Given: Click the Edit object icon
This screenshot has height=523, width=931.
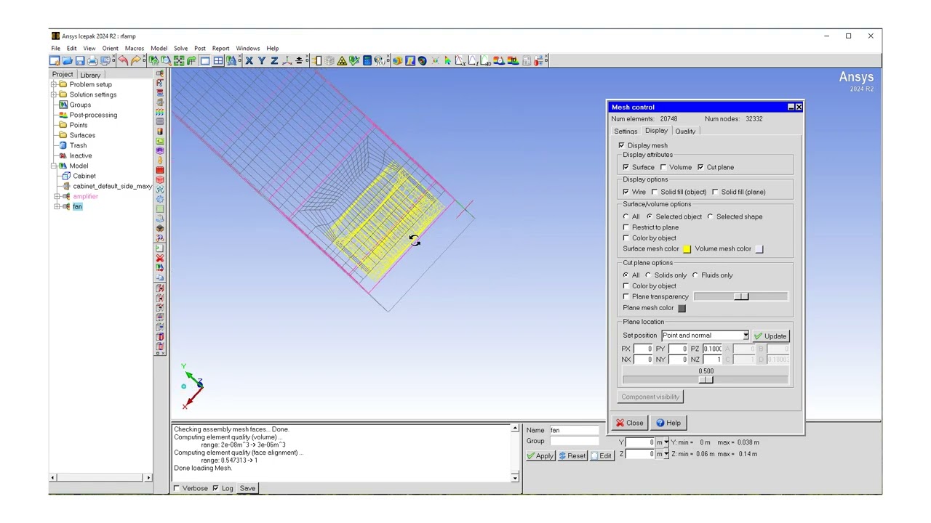Looking at the screenshot, I should pos(160,248).
